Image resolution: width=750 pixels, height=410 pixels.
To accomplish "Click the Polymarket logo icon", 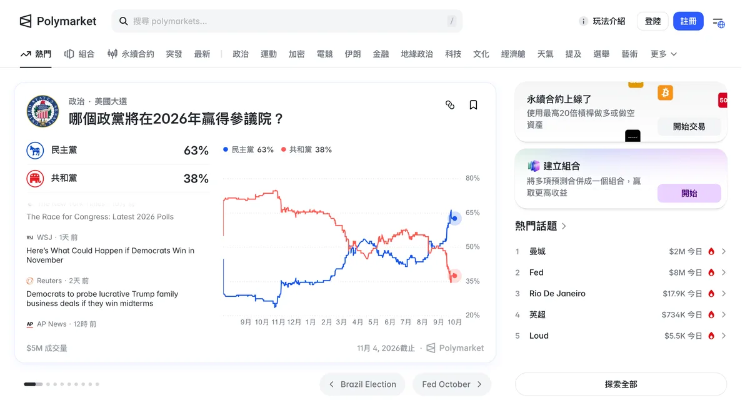I will (26, 21).
